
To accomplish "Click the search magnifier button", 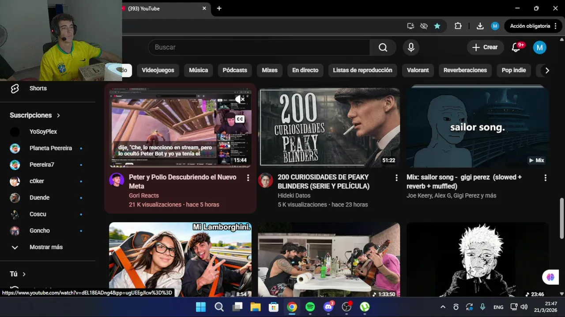I will pyautogui.click(x=383, y=47).
